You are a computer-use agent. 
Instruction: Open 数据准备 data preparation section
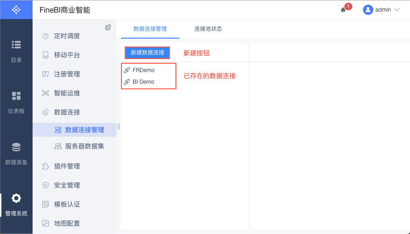click(16, 153)
